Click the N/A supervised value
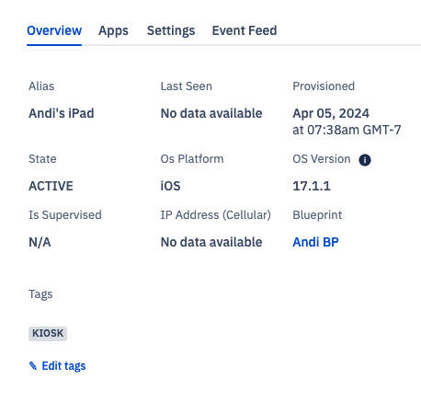This screenshot has width=421, height=402. click(40, 242)
